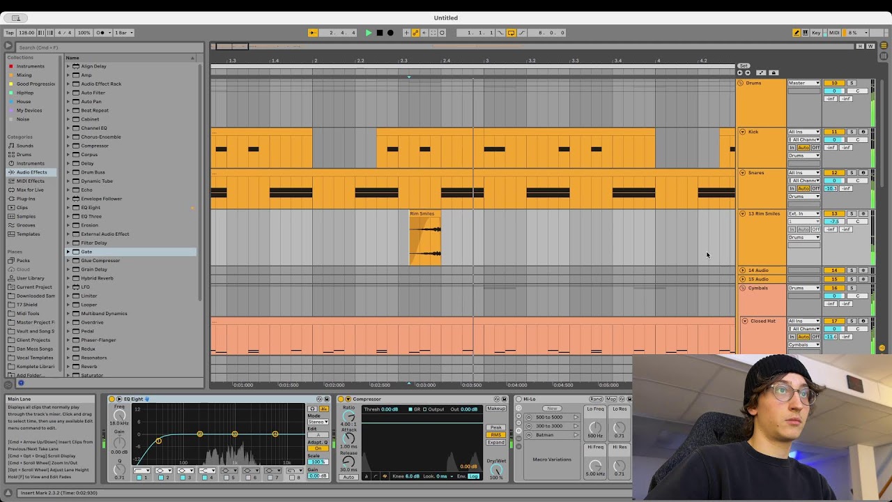Screen dimensions: 892x502
Task: Solo the Kick track
Action: tap(852, 132)
